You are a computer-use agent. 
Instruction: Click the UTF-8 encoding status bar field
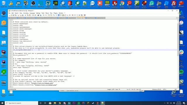[x=165, y=90]
